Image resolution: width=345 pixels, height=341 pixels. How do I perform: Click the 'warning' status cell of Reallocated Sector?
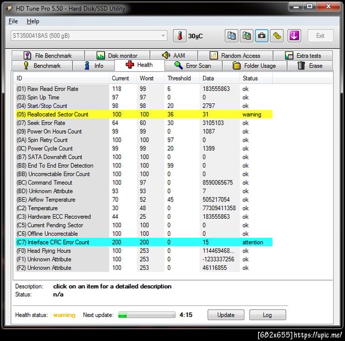coord(252,114)
